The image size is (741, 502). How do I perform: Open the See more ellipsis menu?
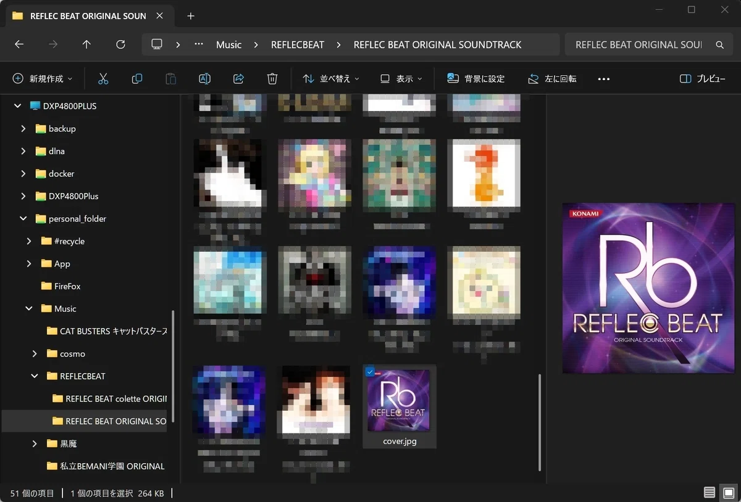tap(604, 79)
